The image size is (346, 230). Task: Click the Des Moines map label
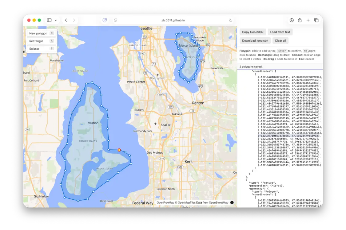click(x=155, y=152)
